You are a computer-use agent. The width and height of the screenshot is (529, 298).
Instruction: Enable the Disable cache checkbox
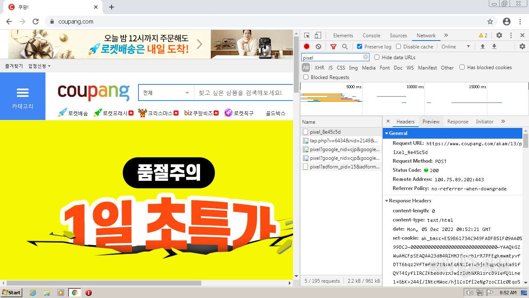(x=398, y=47)
